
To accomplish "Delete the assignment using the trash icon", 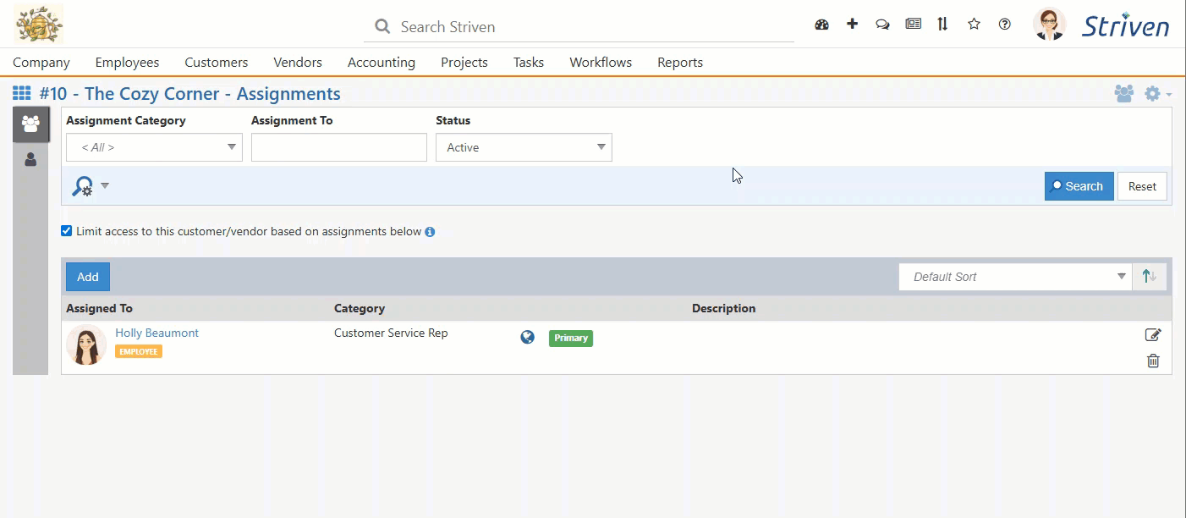I will tap(1153, 361).
